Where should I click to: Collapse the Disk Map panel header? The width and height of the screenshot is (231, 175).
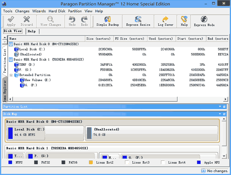[219, 114]
